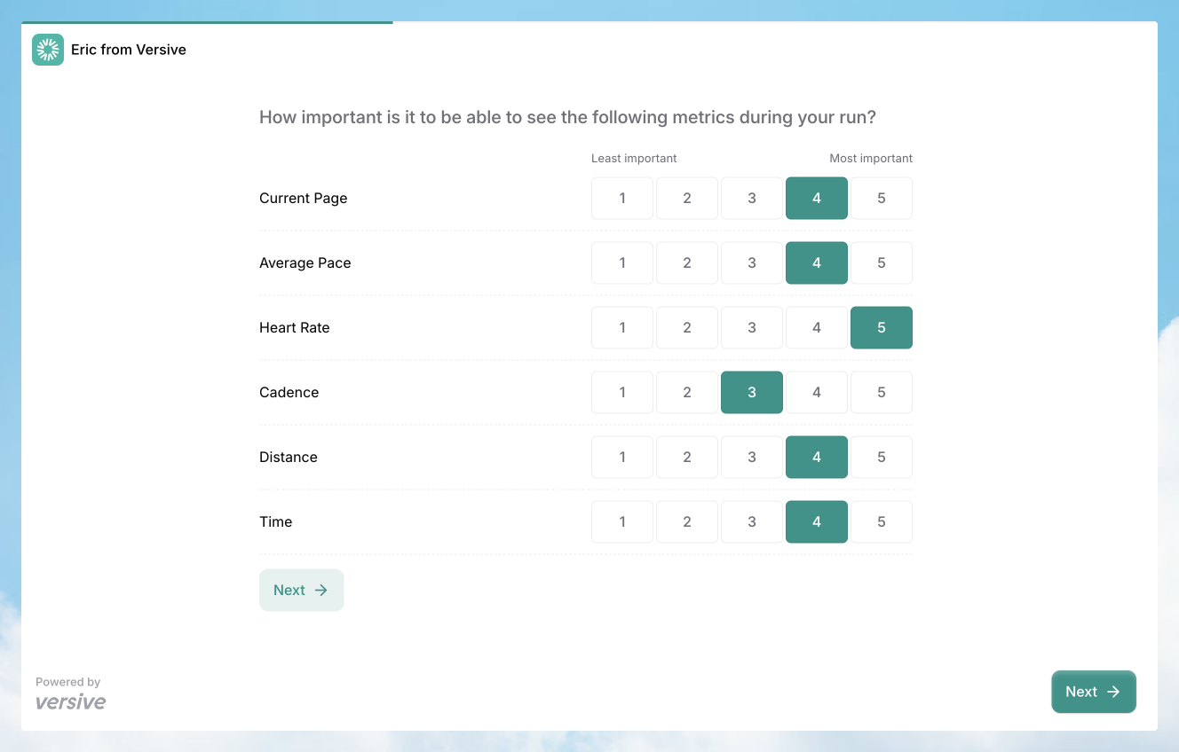
Task: Rate Time as 1
Action: [621, 521]
